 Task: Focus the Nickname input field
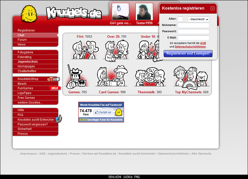(194, 25)
